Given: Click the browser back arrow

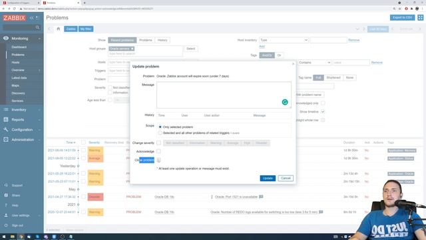Looking at the screenshot, I should click(3, 9).
